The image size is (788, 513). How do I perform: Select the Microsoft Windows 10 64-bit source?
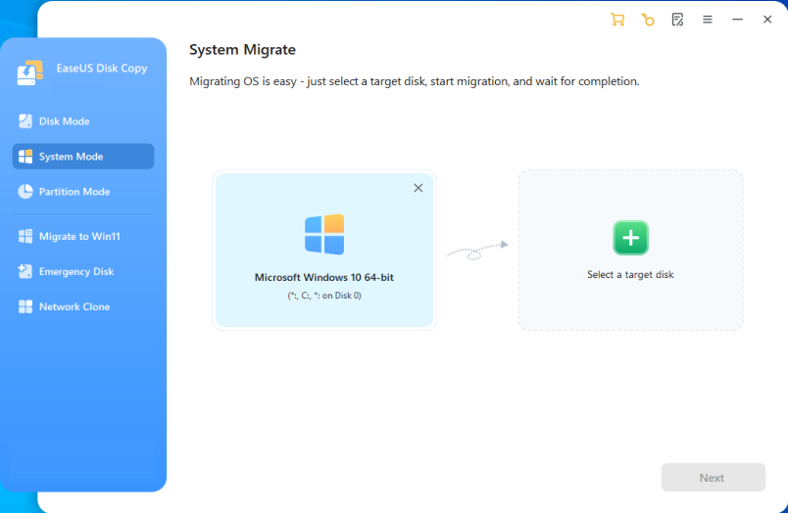[324, 250]
